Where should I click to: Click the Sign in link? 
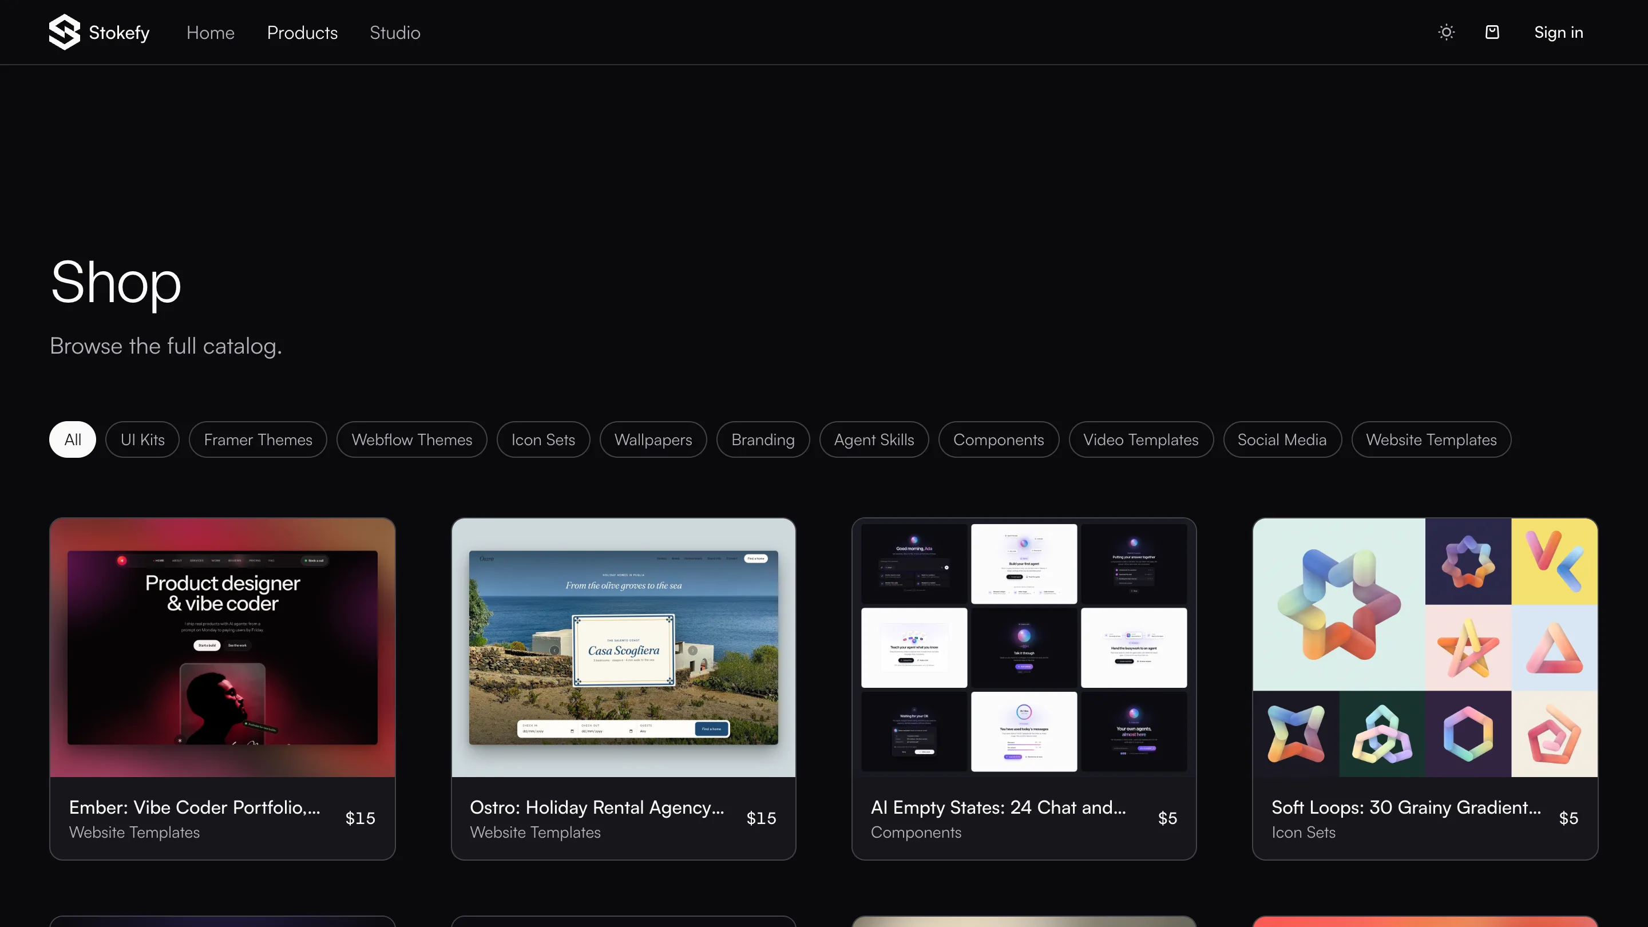point(1558,33)
